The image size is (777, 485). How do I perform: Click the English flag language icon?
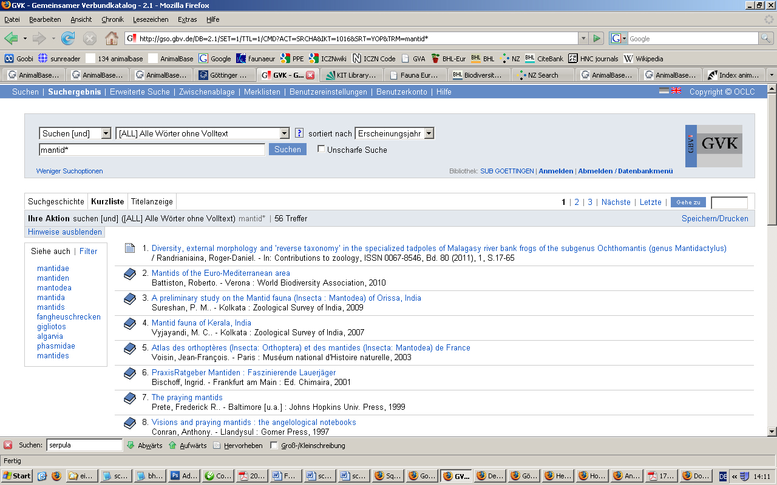pyautogui.click(x=676, y=92)
